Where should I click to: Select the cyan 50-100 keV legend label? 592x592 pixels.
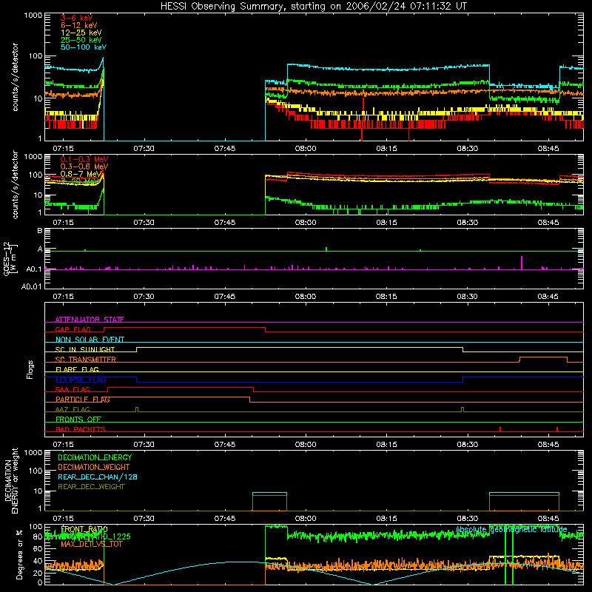click(x=84, y=47)
